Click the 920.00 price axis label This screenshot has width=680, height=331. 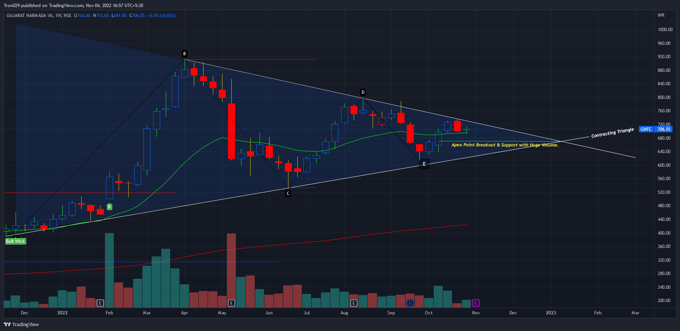click(664, 57)
